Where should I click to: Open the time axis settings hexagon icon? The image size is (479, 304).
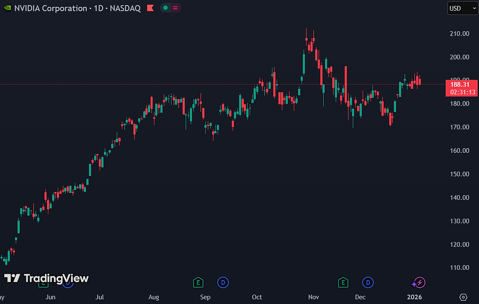coord(463,297)
